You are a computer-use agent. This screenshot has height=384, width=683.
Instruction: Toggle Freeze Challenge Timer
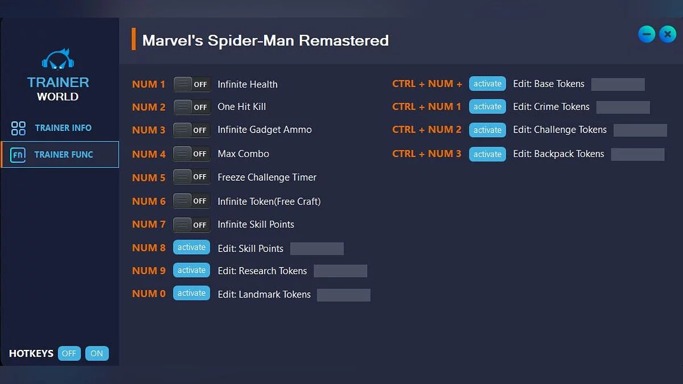pyautogui.click(x=191, y=176)
